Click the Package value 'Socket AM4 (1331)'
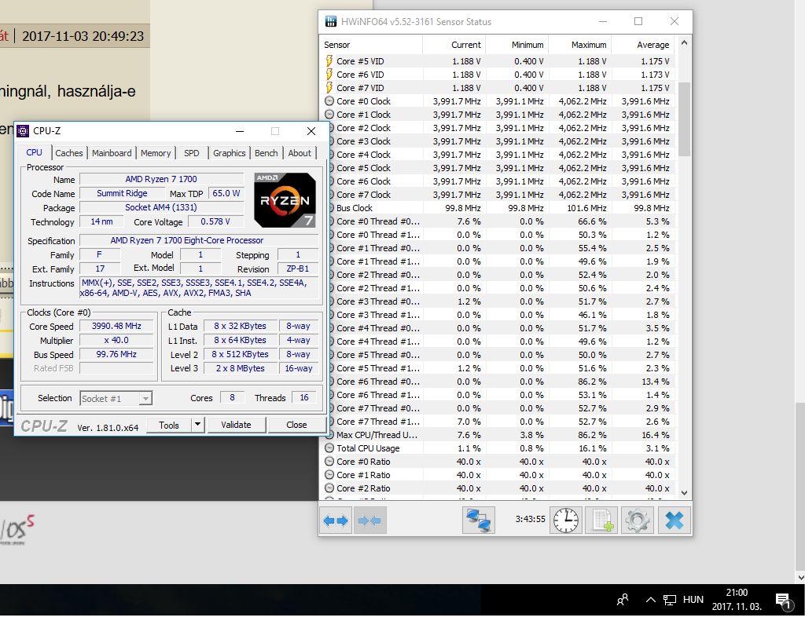 tap(161, 207)
